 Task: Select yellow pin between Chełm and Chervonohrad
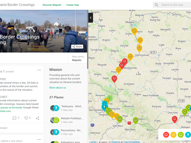pyautogui.click(x=140, y=40)
